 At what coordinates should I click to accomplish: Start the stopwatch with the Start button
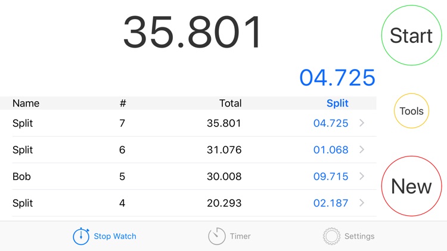pos(411,35)
